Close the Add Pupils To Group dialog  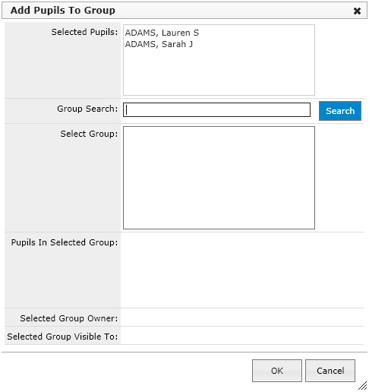pyautogui.click(x=357, y=11)
